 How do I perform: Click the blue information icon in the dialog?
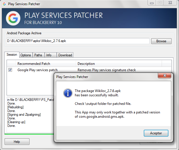pos(68,93)
